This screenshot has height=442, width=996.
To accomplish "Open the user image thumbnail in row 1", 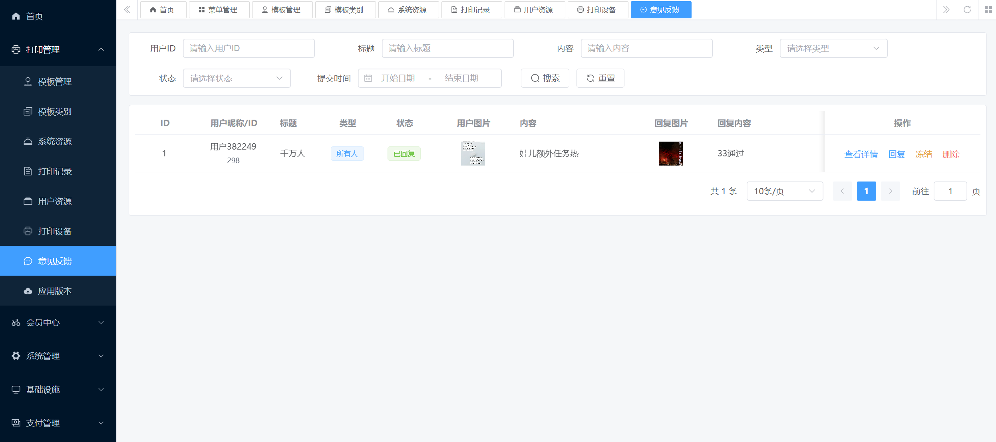I will point(473,154).
